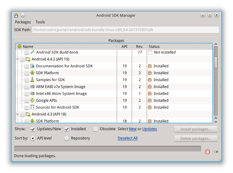Click the red stop hand icon

tap(208, 152)
